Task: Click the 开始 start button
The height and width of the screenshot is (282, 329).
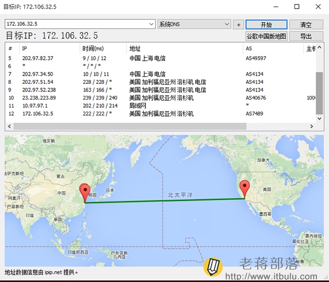Action: [266, 25]
